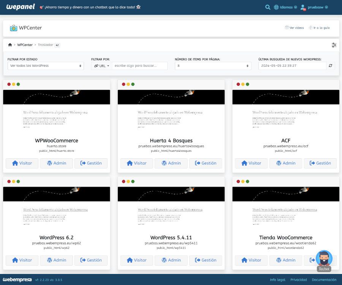Open the filter settings sliders icon
The height and width of the screenshot is (285, 342).
tap(334, 45)
